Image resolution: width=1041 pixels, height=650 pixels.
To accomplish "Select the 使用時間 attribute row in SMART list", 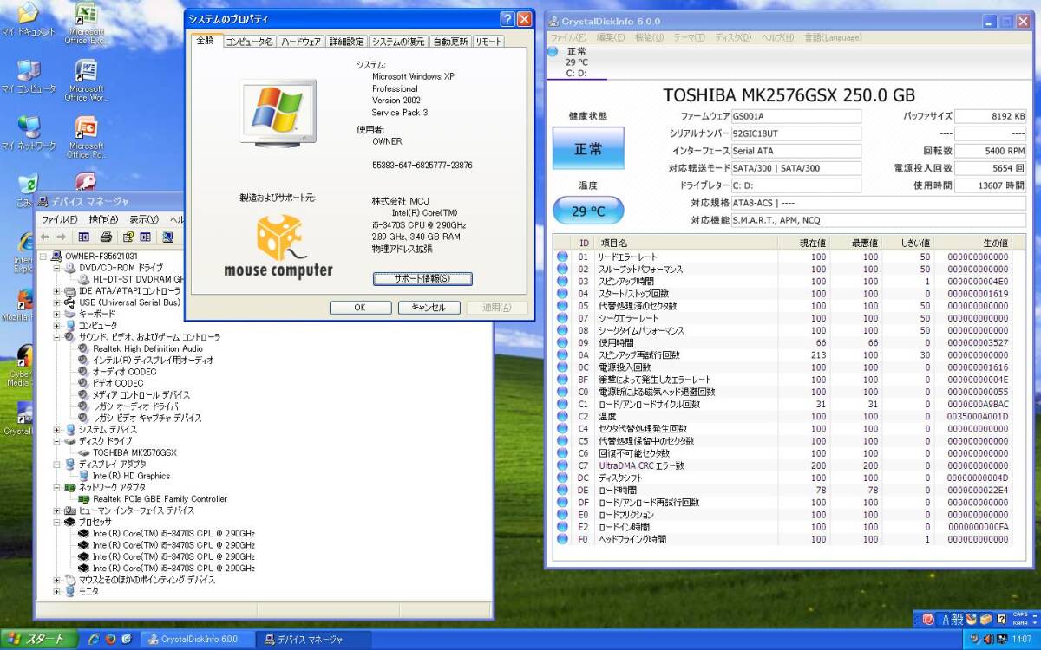I will [783, 343].
